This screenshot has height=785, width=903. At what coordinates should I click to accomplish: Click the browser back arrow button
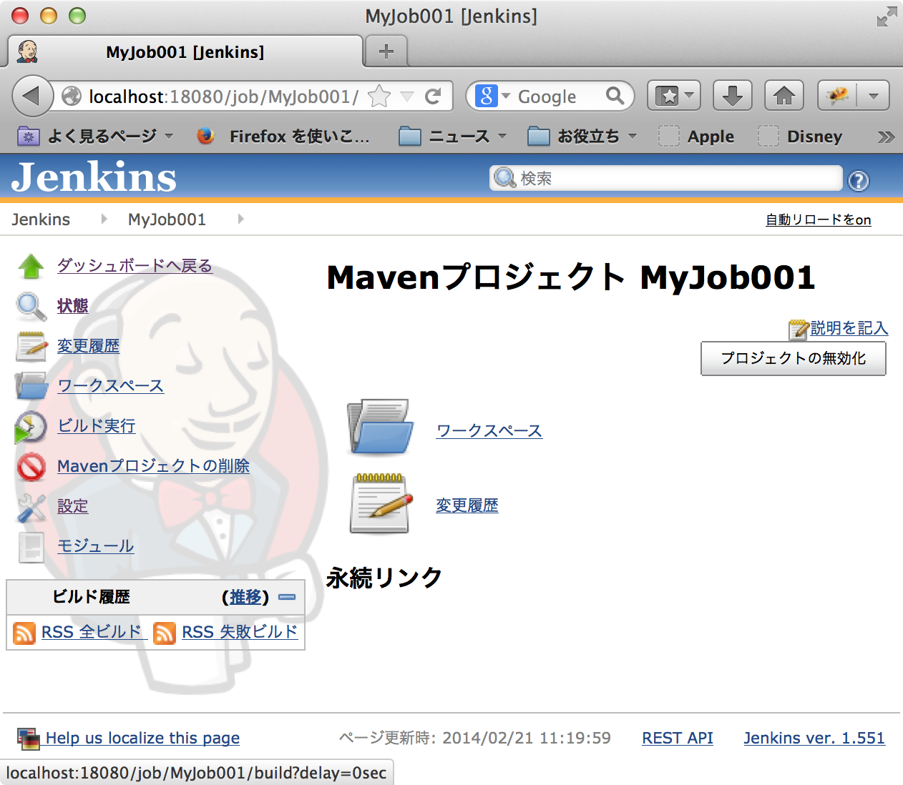coord(31,96)
